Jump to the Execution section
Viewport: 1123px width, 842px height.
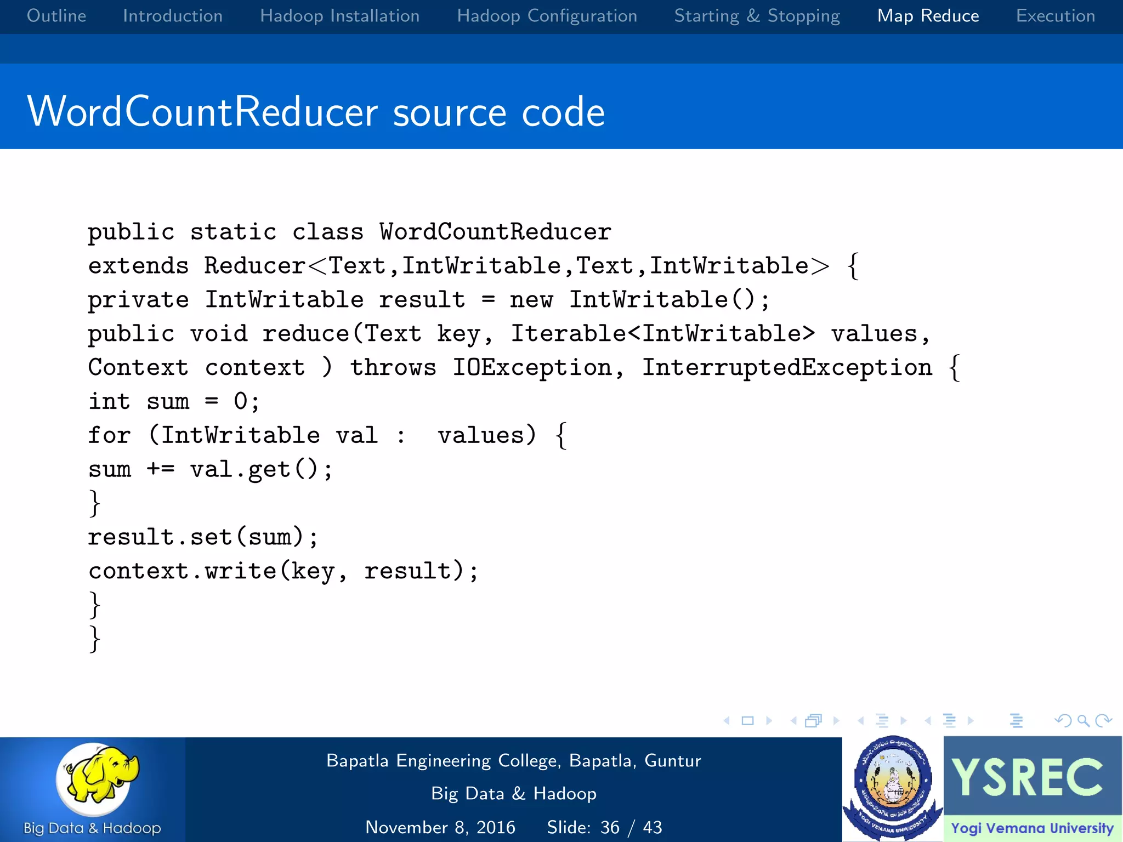pos(1056,16)
